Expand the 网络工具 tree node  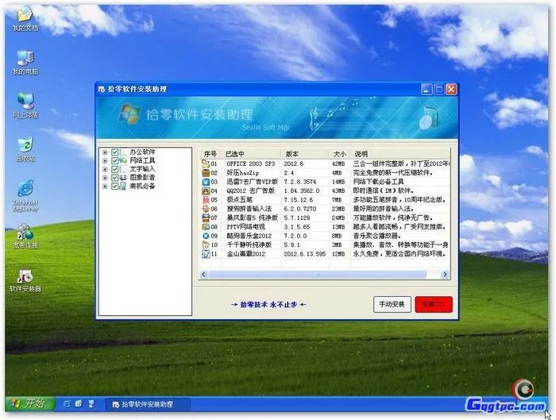[x=105, y=161]
